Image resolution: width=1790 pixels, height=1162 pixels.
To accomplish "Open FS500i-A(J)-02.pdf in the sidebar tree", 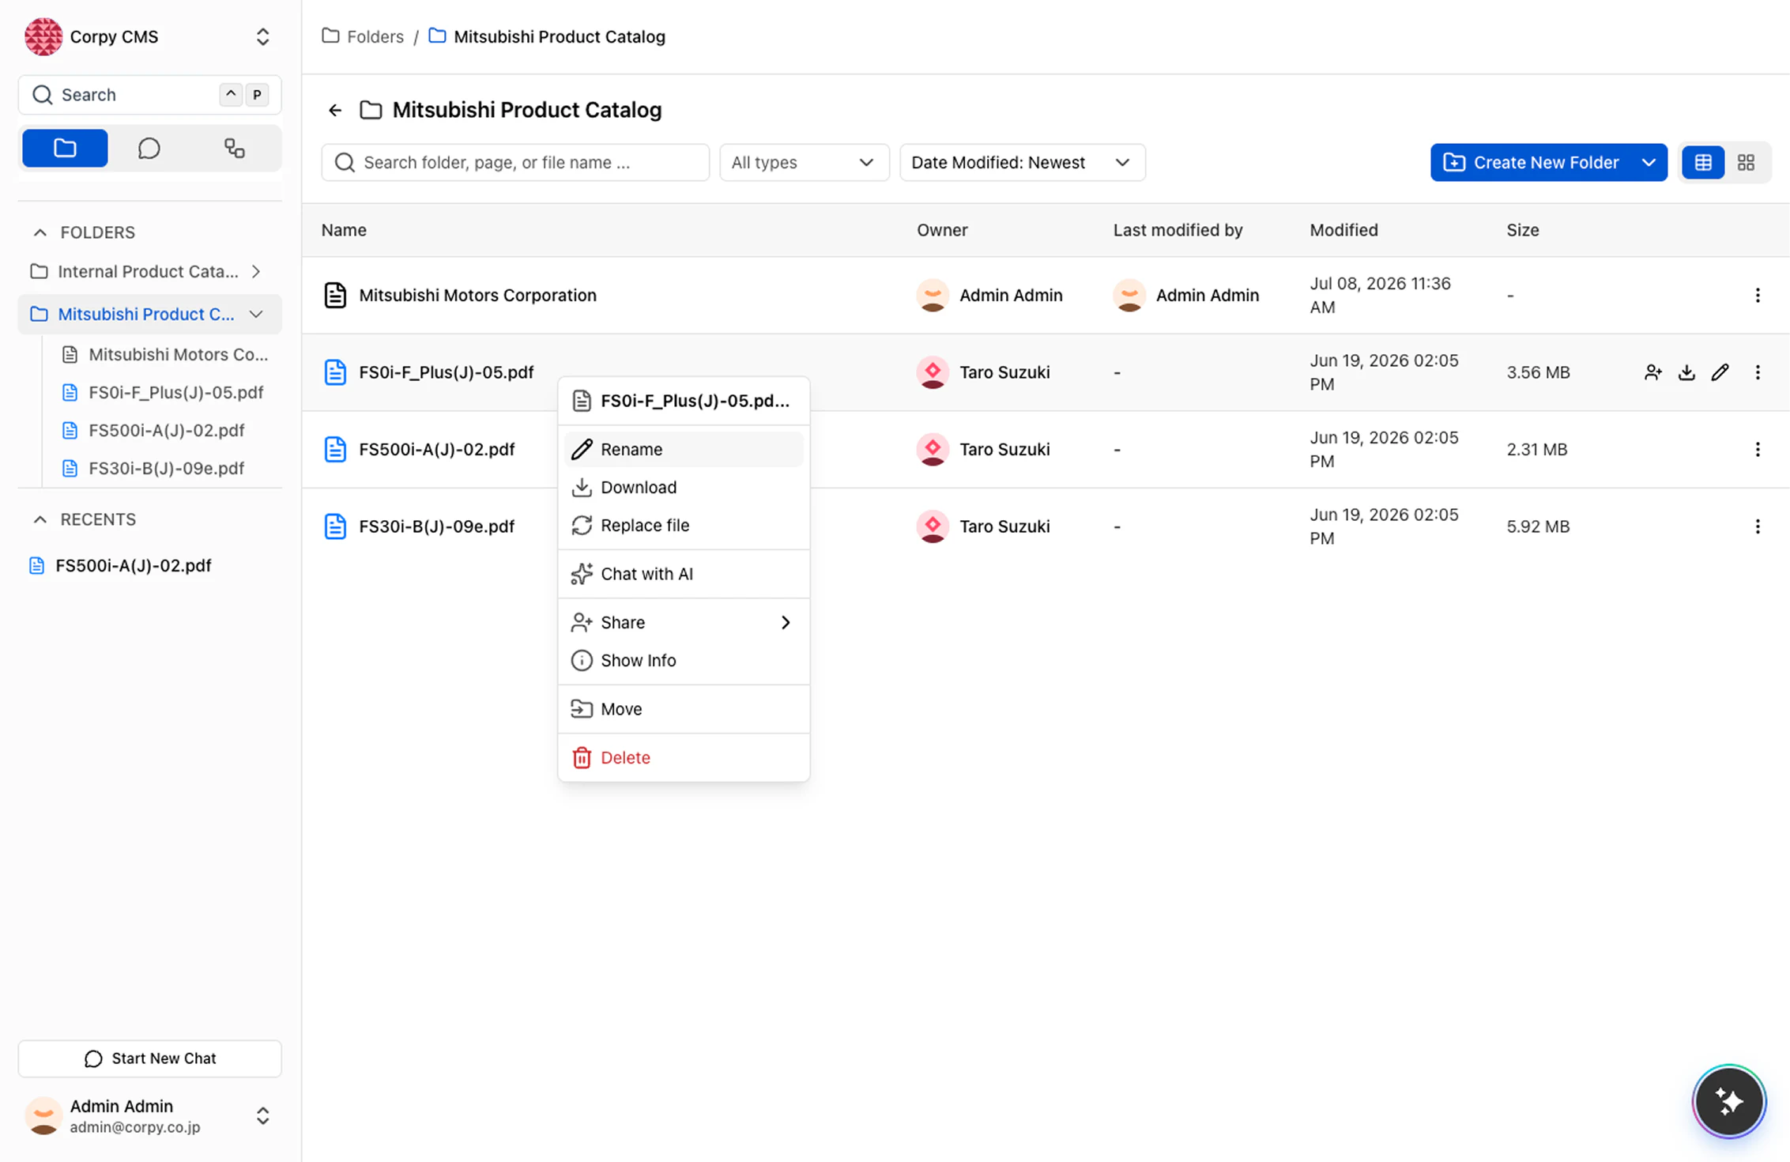I will (x=165, y=430).
